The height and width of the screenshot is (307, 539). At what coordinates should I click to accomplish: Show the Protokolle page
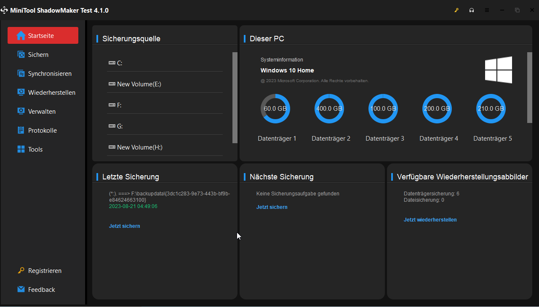(43, 131)
